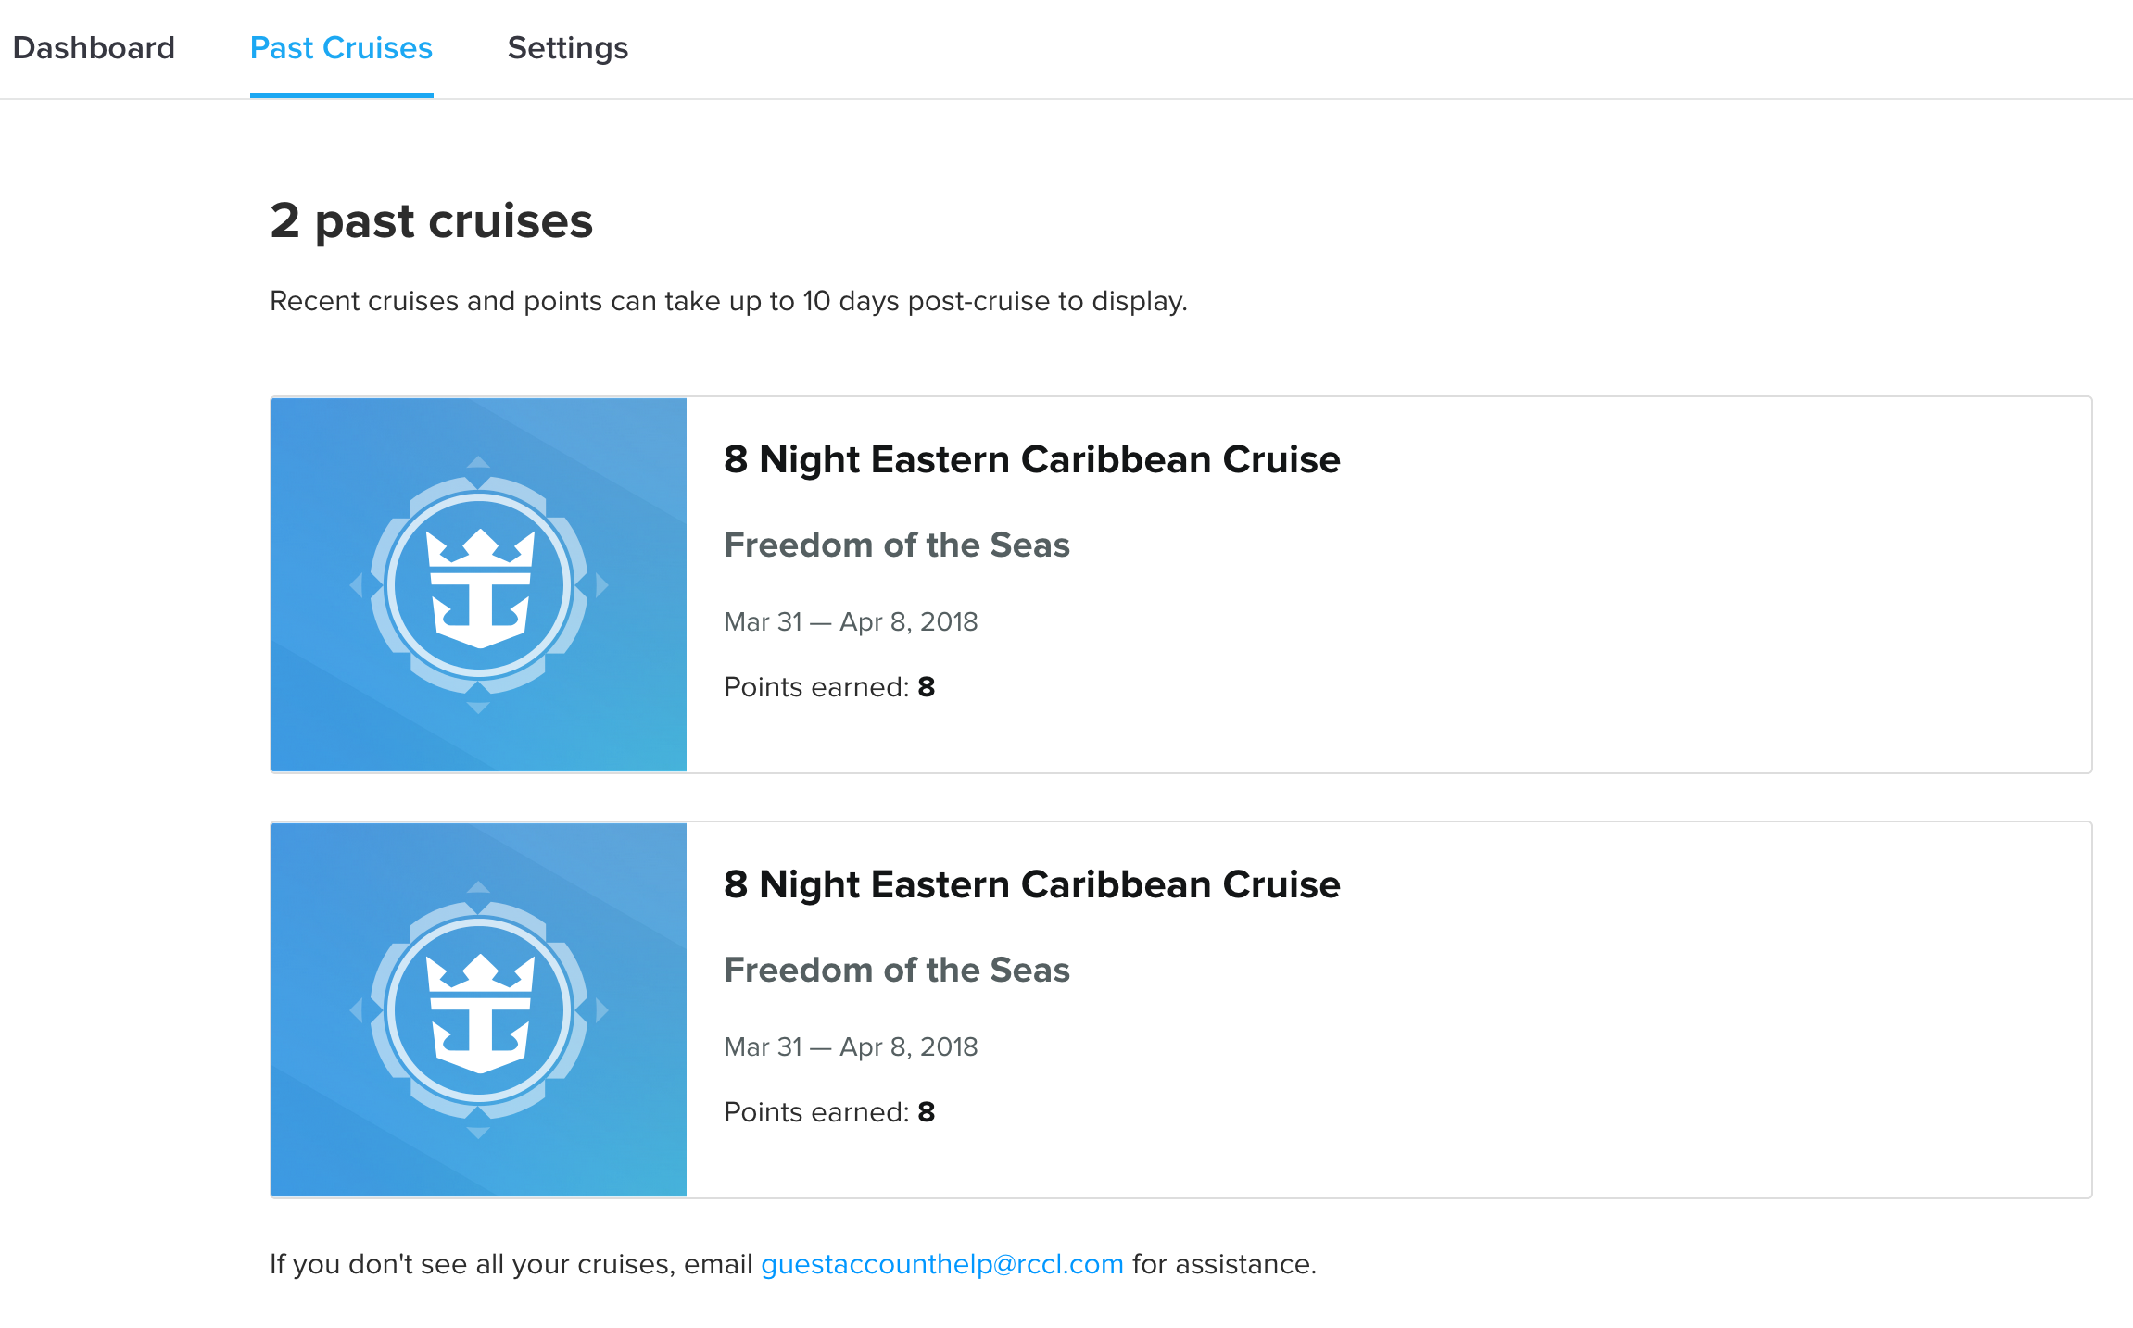
Task: Open the first cruise's blue thumbnail image
Action: pos(479,585)
